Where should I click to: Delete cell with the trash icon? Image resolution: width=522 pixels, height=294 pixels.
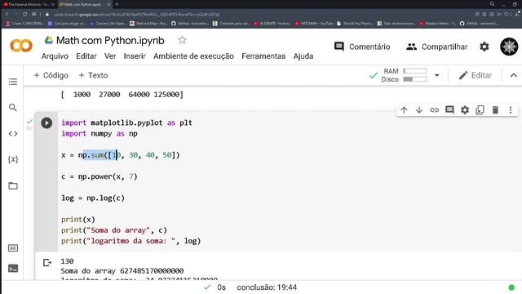(x=495, y=110)
